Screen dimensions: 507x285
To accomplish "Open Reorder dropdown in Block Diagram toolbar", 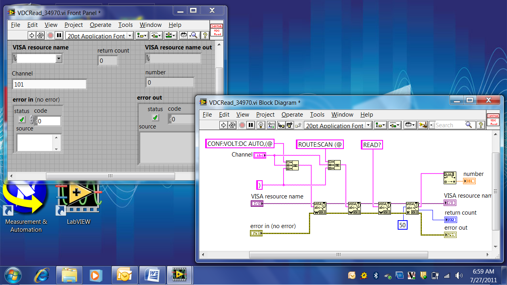I will [410, 125].
